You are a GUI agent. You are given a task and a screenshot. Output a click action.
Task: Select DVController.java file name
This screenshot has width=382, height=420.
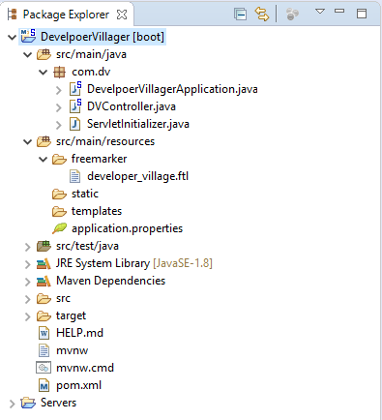(132, 106)
